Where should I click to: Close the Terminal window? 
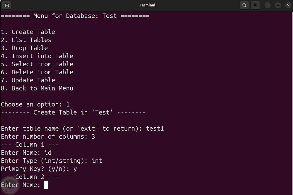click(x=288, y=5)
